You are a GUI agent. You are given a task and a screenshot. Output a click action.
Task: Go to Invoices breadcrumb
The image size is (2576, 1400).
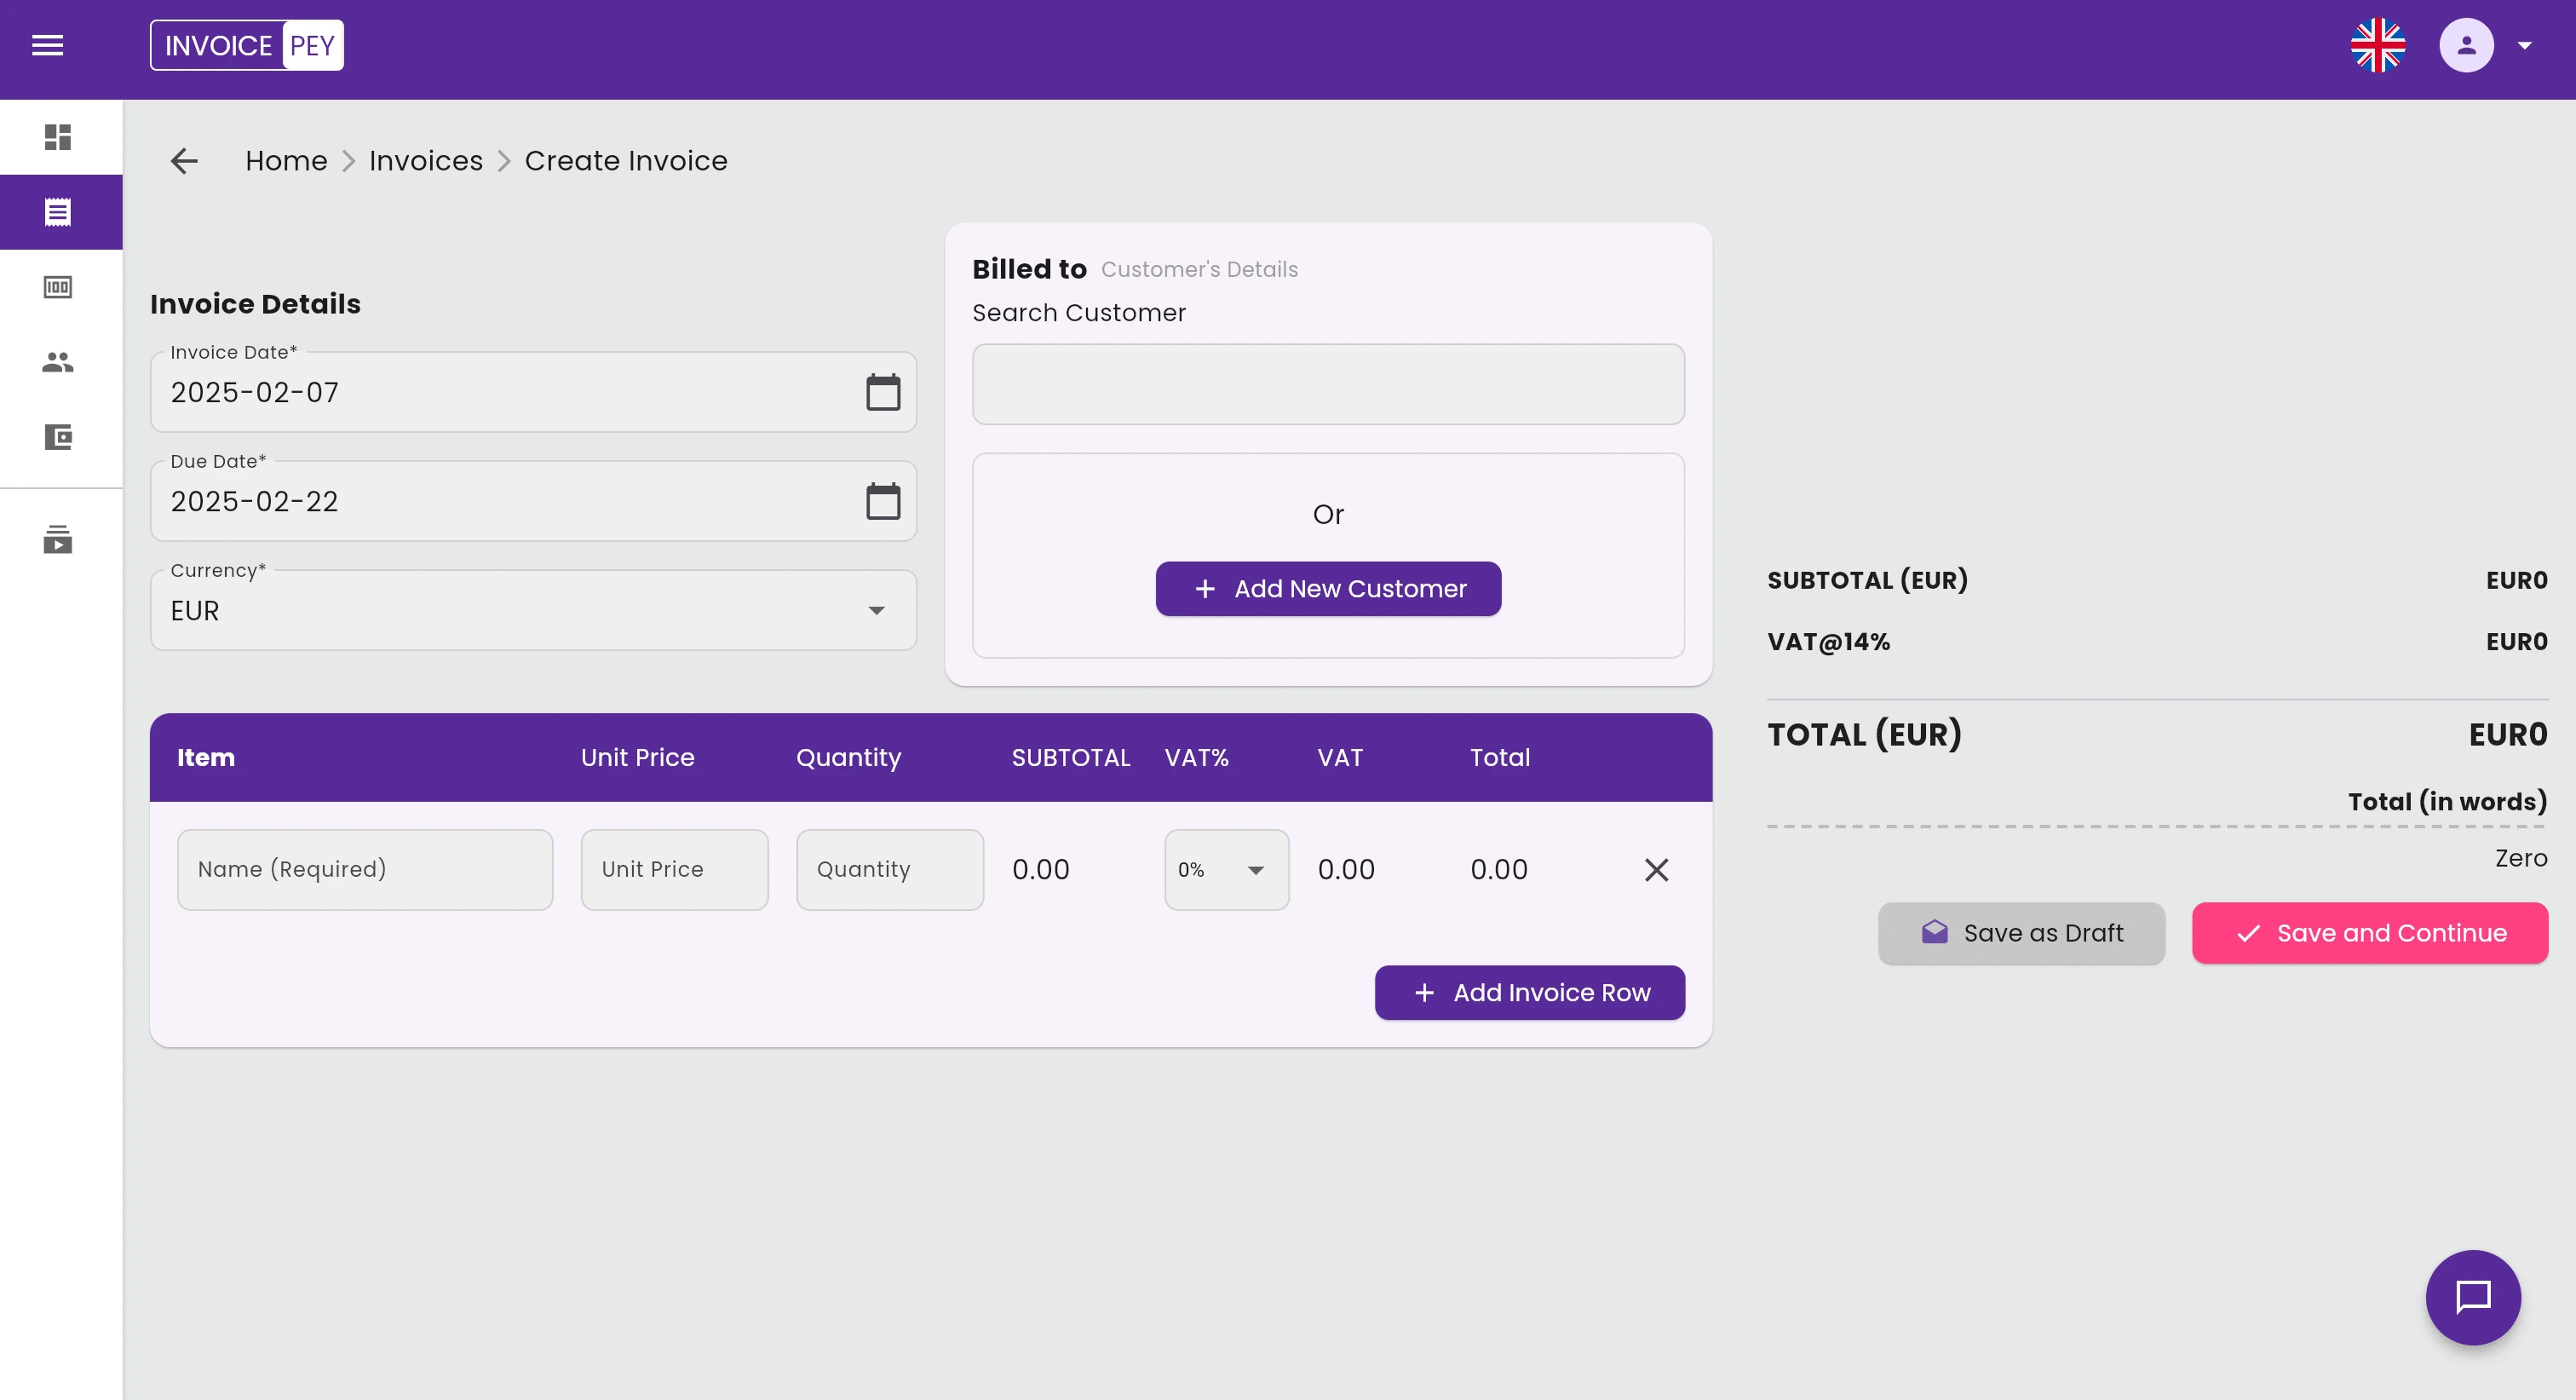coord(425,161)
